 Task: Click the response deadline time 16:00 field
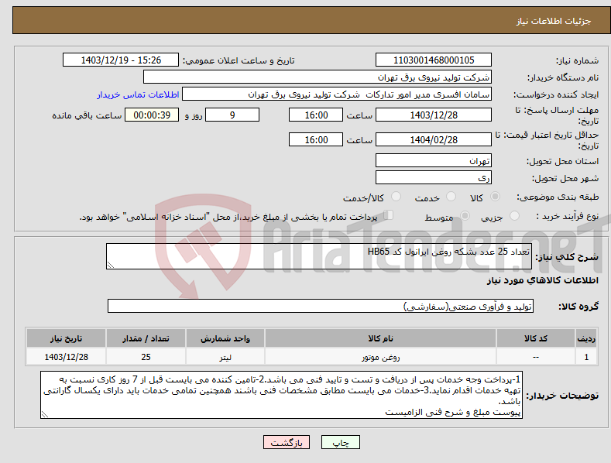[316, 115]
